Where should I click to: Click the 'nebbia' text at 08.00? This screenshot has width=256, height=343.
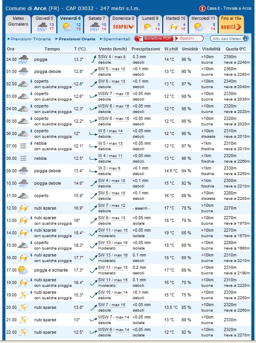(40, 158)
